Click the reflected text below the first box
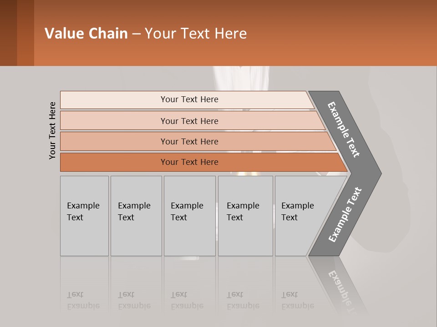The width and height of the screenshot is (437, 327). (x=83, y=300)
